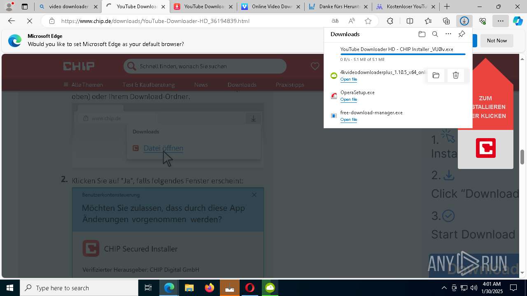Click YouTube Downloader HD download progress bar
This screenshot has width=527, height=296.
[403, 54]
